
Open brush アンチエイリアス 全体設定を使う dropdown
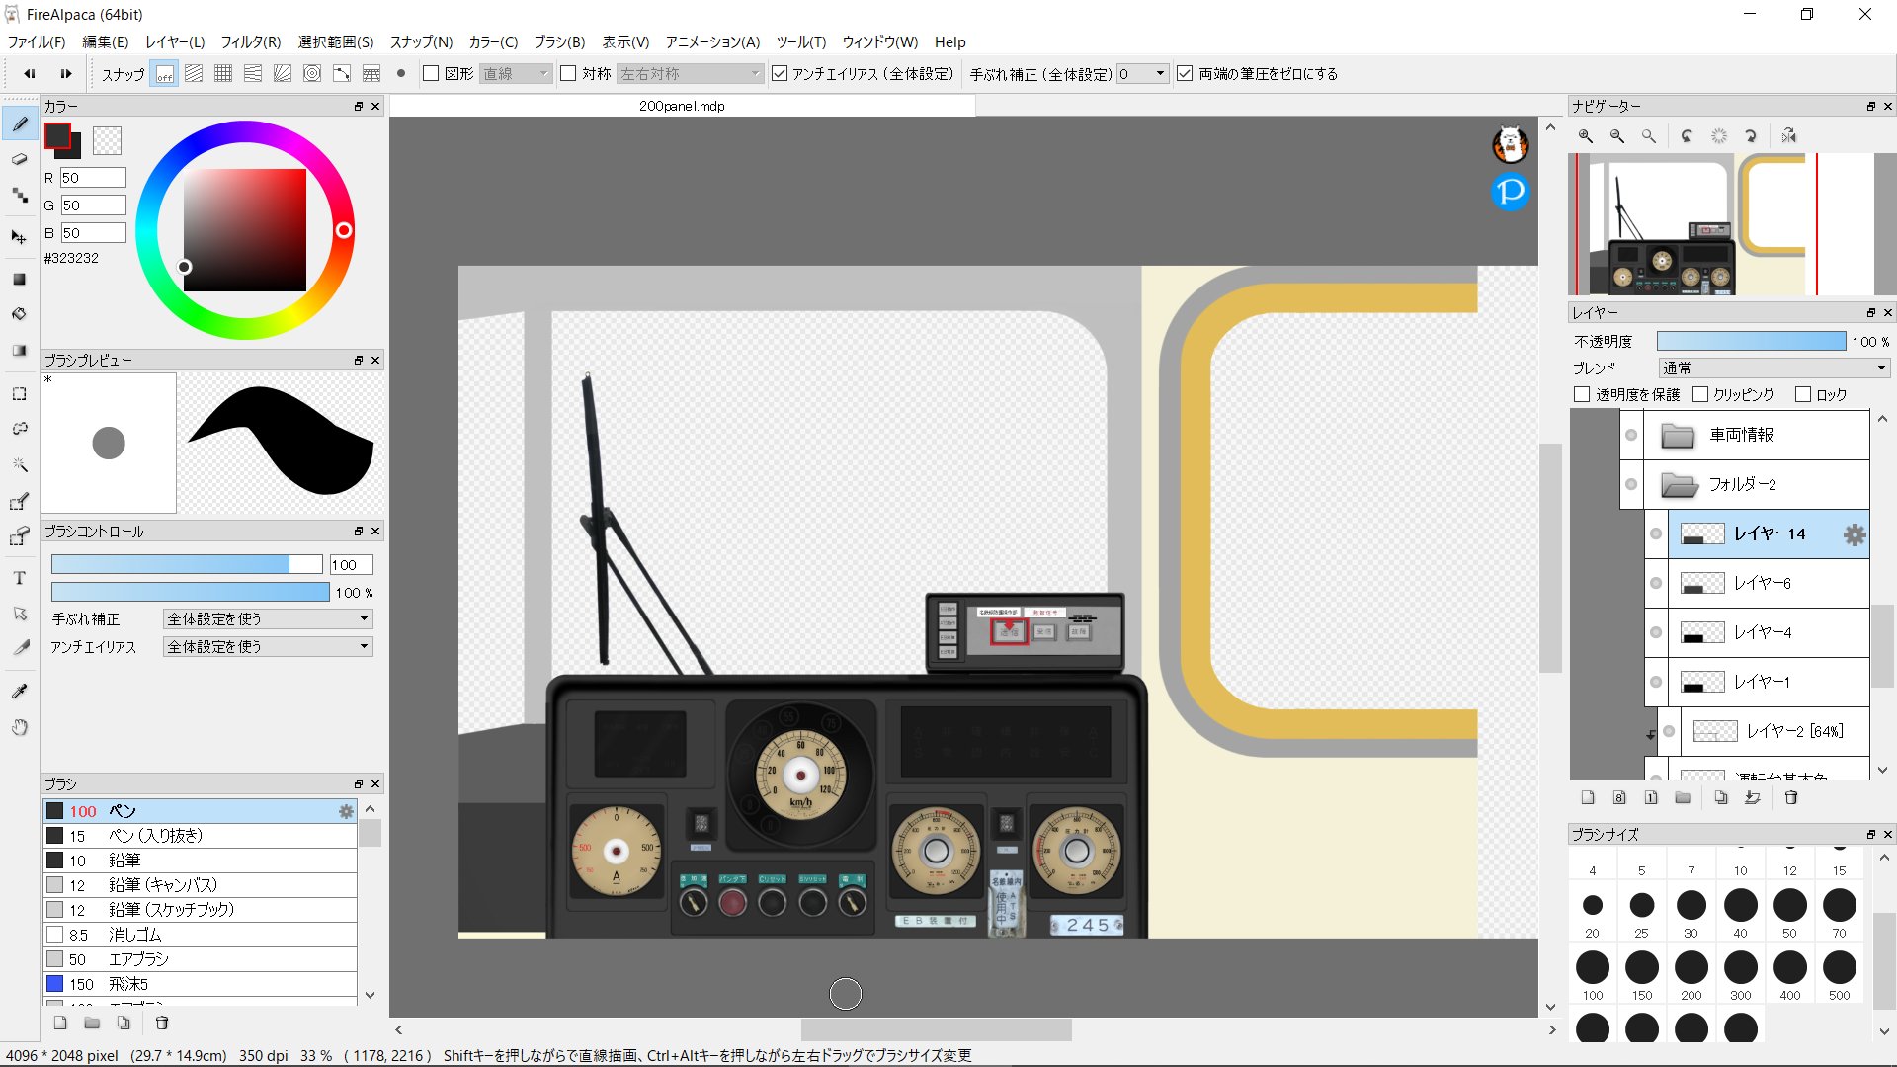coord(268,647)
